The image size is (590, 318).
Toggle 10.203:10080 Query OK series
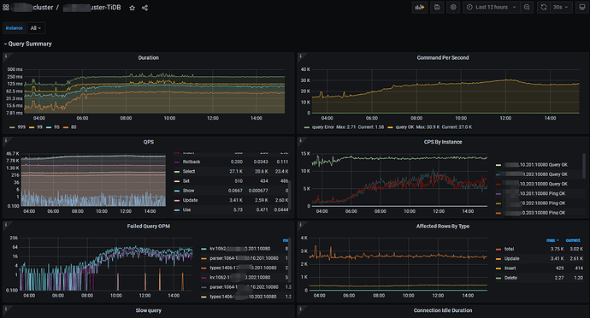[x=535, y=184]
